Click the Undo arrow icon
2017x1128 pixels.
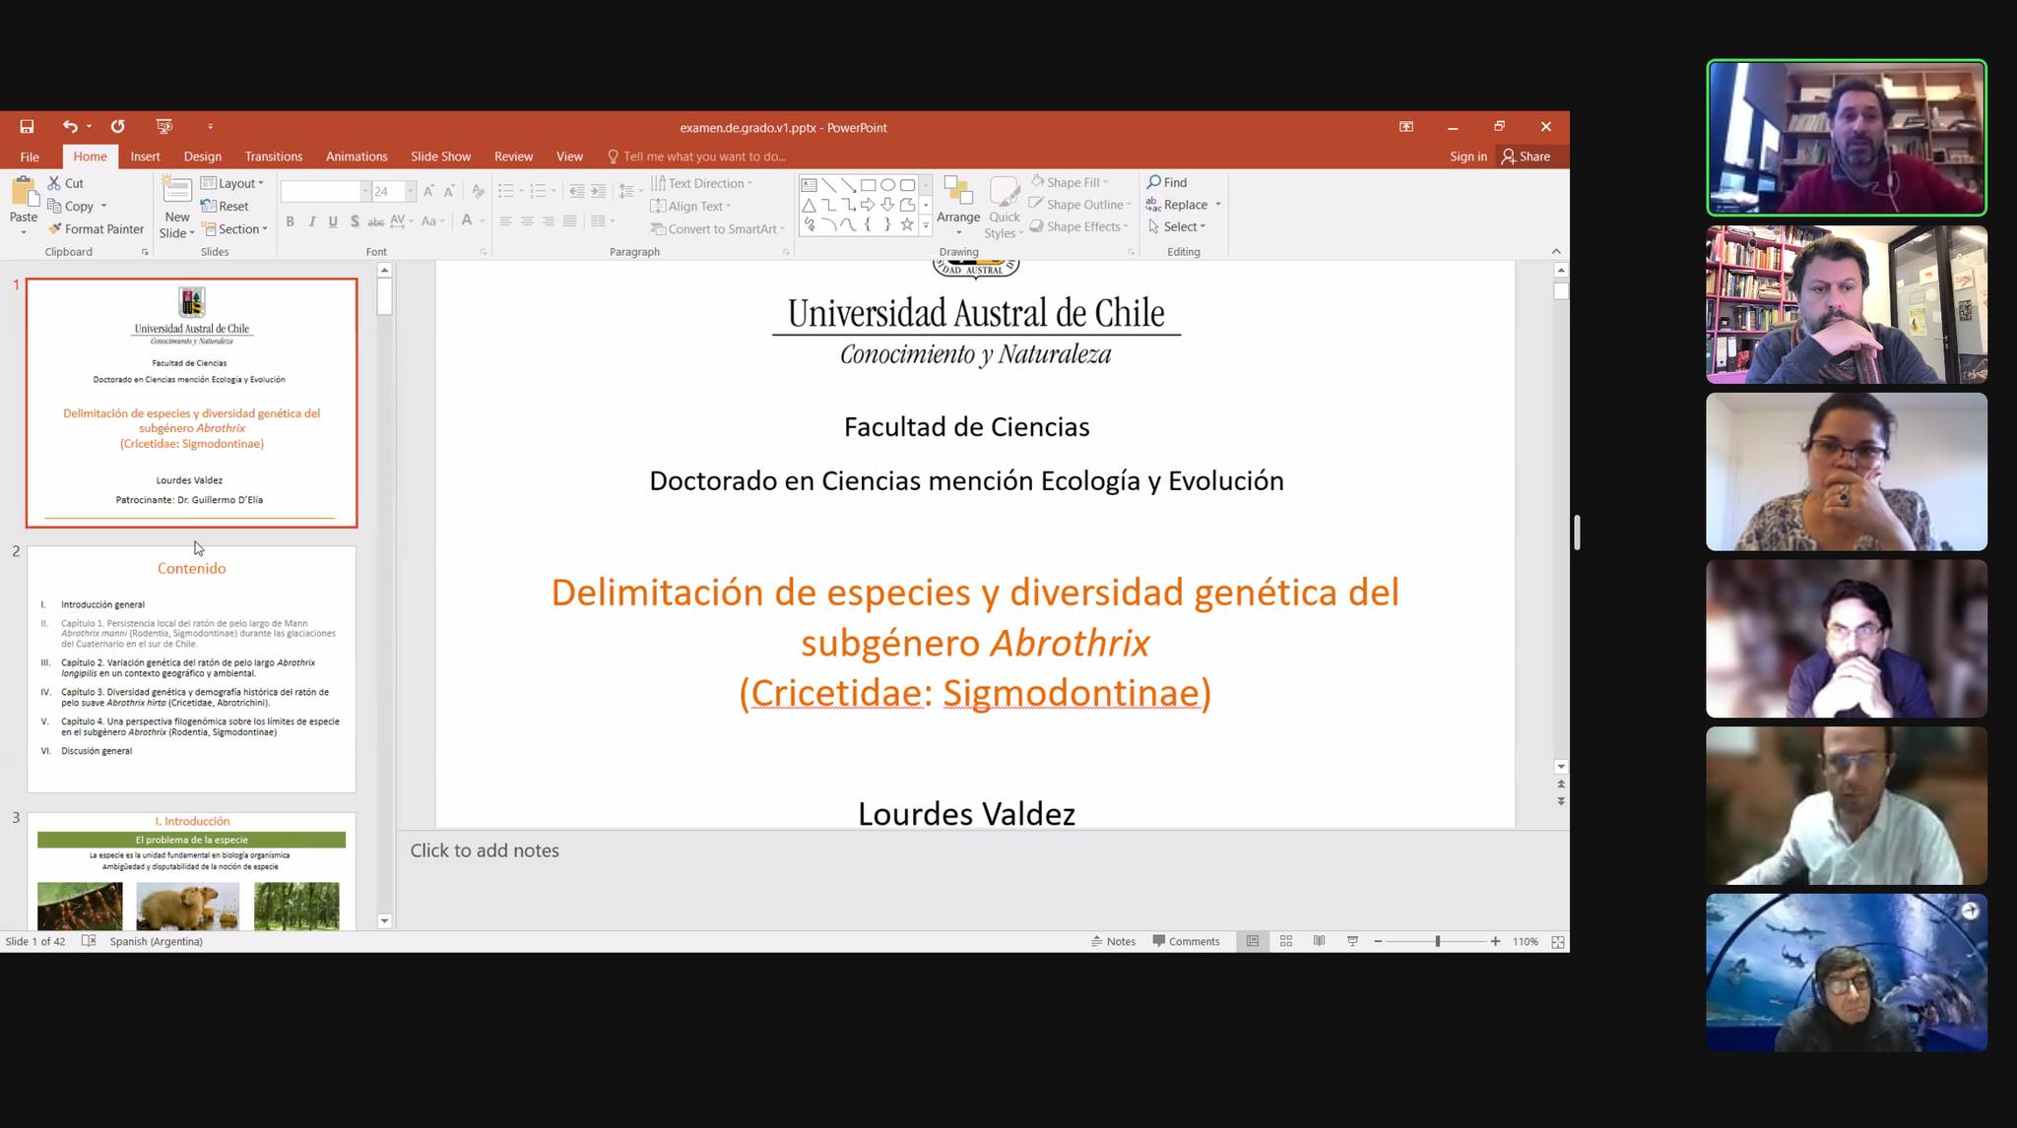pyautogui.click(x=69, y=127)
